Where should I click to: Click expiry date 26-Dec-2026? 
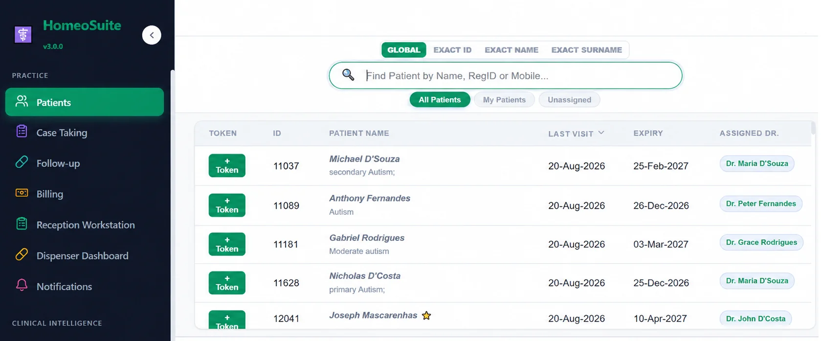pyautogui.click(x=661, y=205)
